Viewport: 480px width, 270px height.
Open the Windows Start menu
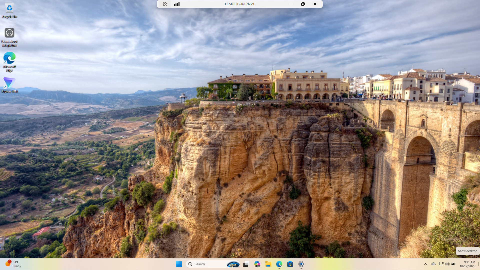coord(179,264)
